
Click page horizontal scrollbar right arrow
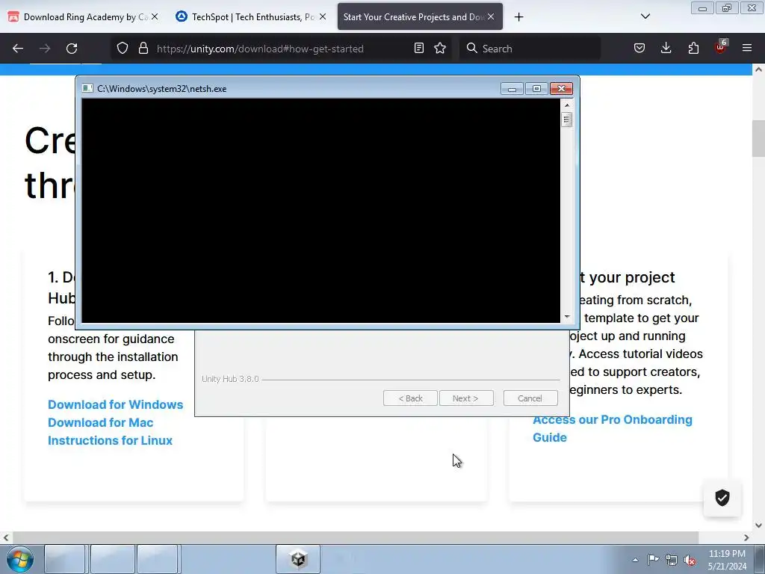tap(746, 538)
